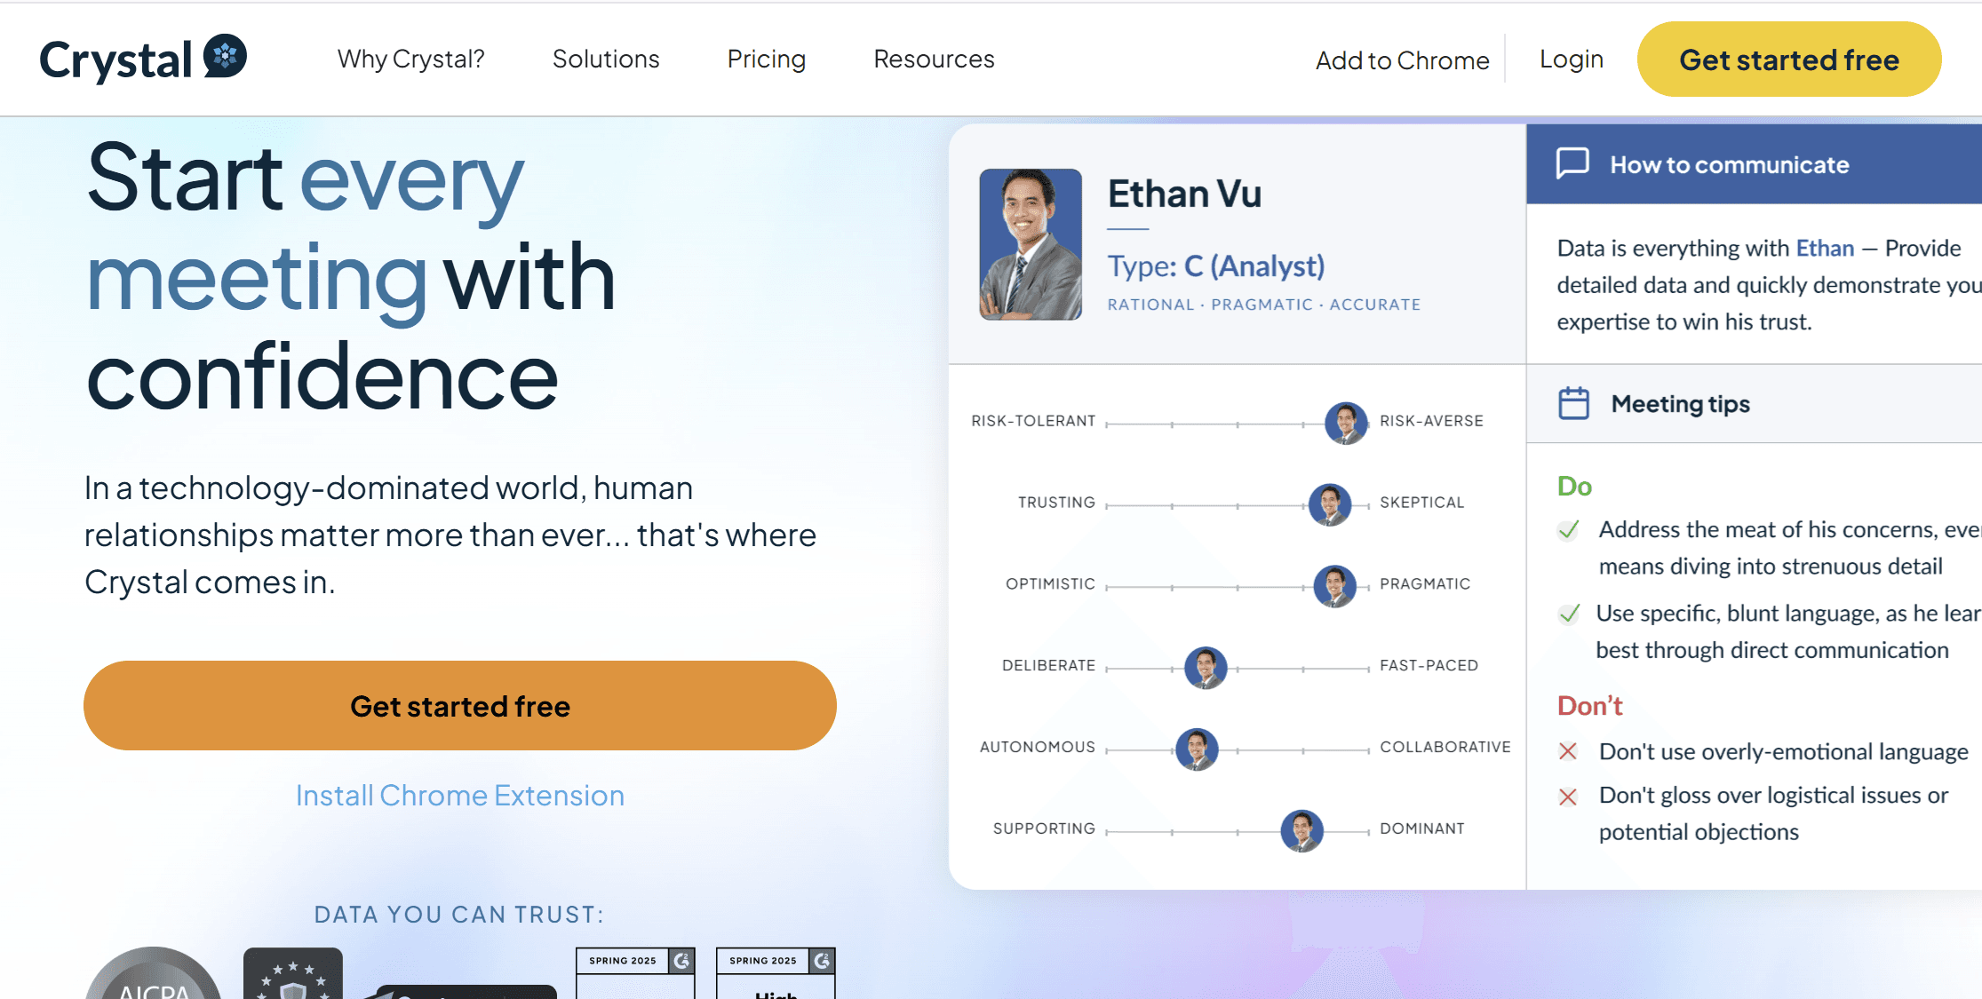Open the Why Crystal? menu

[x=410, y=59]
